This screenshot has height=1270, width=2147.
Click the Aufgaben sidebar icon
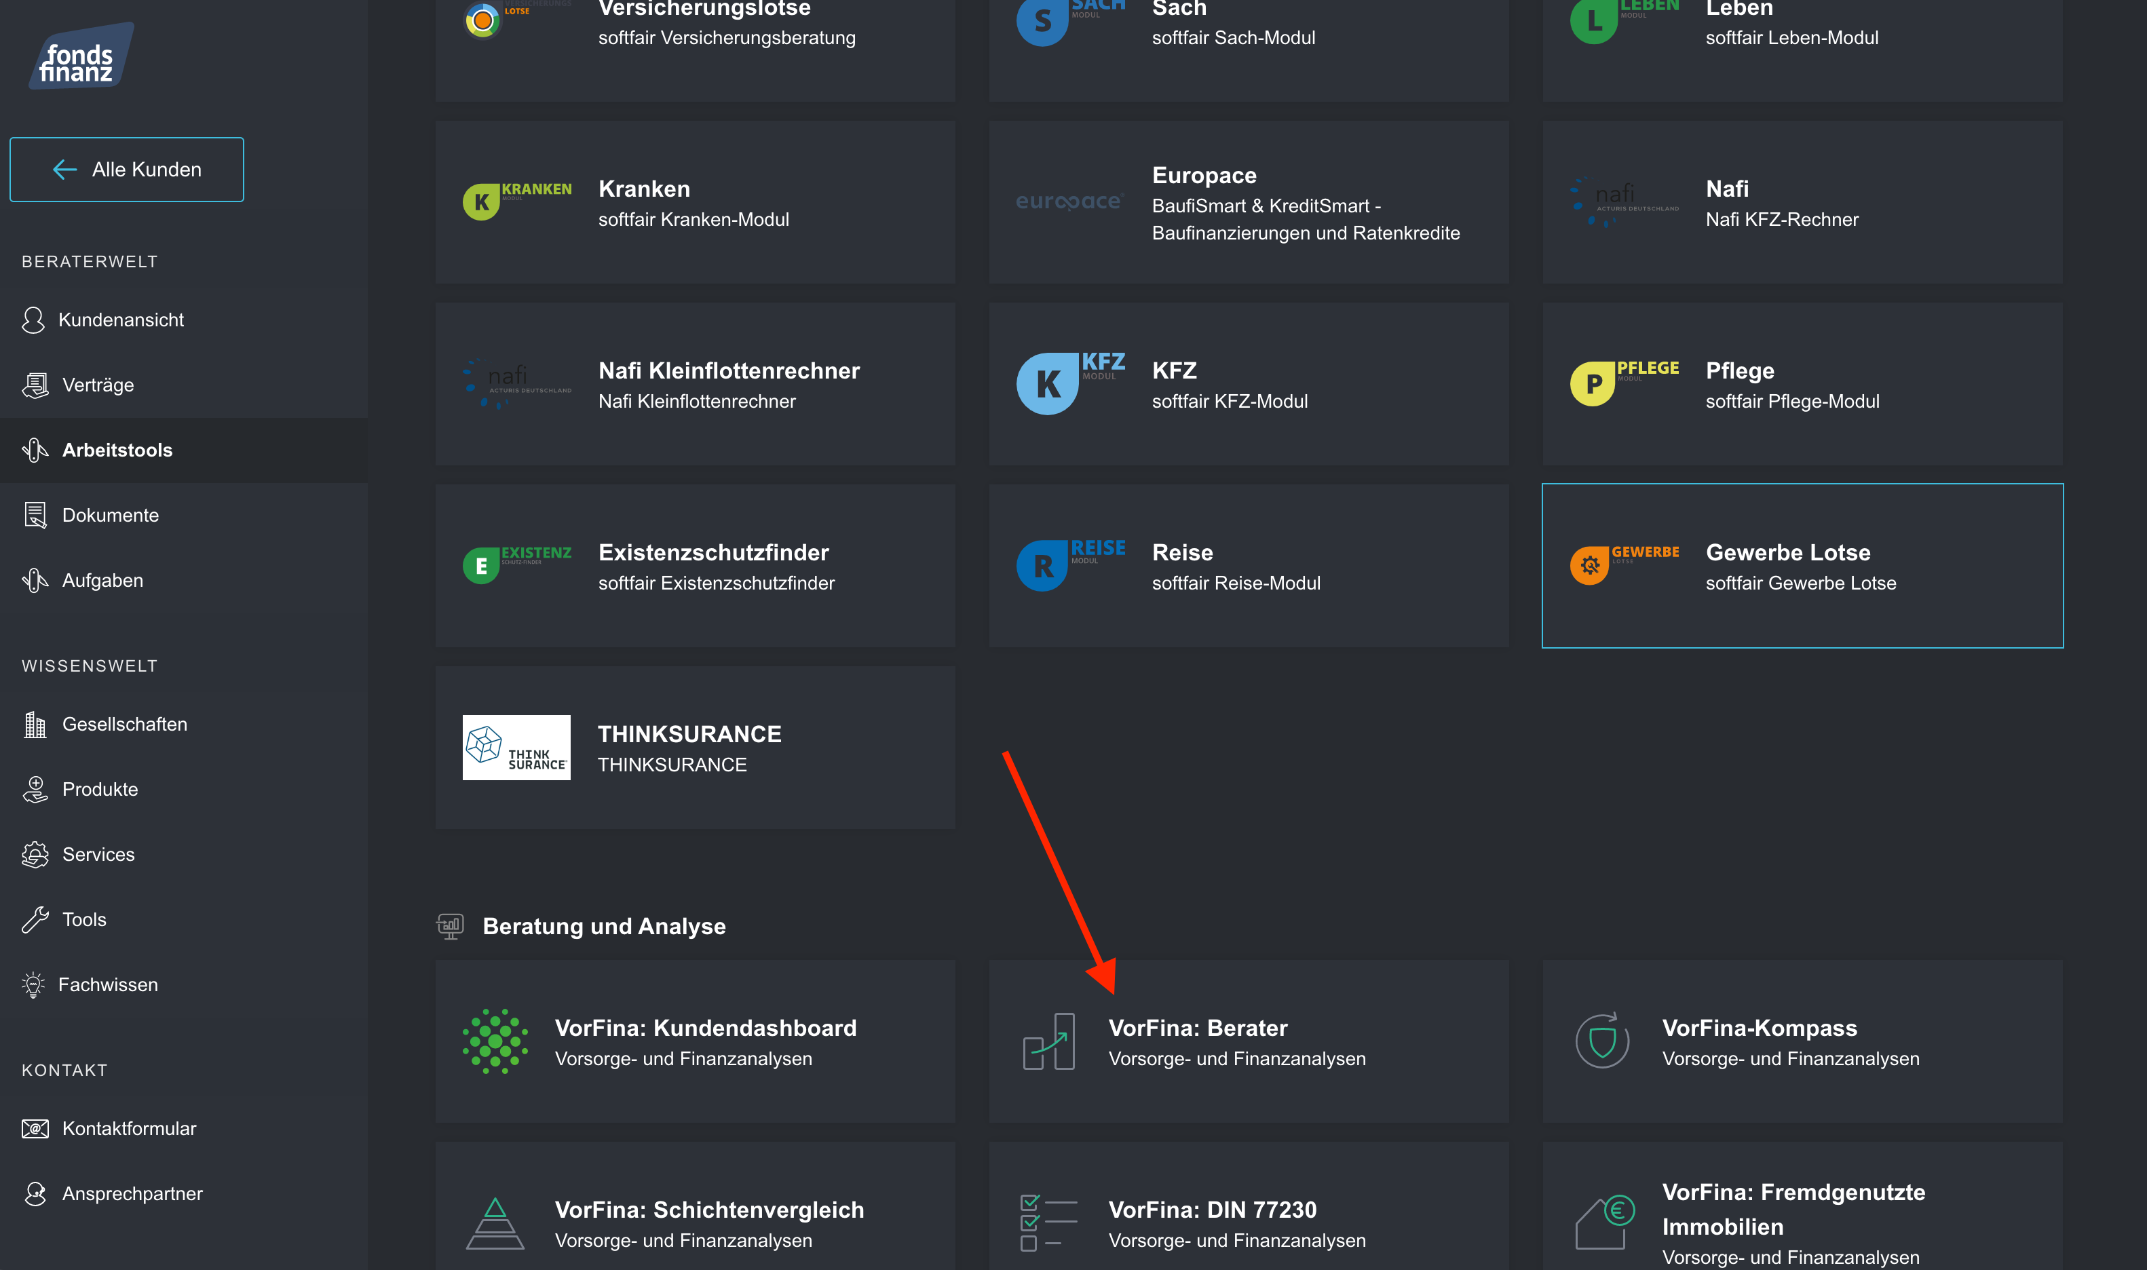click(x=35, y=580)
